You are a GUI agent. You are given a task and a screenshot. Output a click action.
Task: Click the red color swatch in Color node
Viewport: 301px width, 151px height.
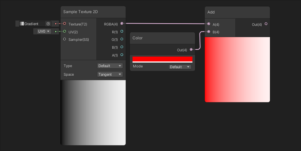coord(162,59)
